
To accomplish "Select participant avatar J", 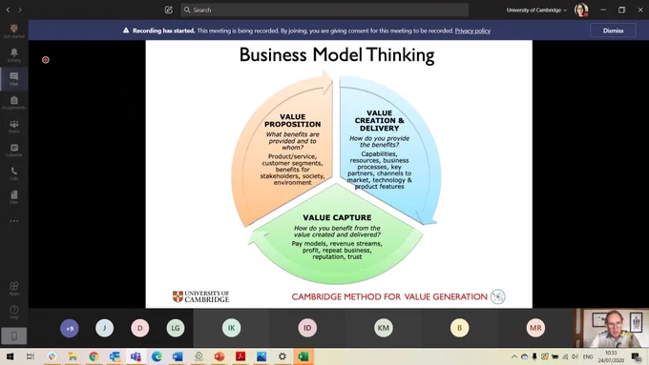I will [105, 328].
